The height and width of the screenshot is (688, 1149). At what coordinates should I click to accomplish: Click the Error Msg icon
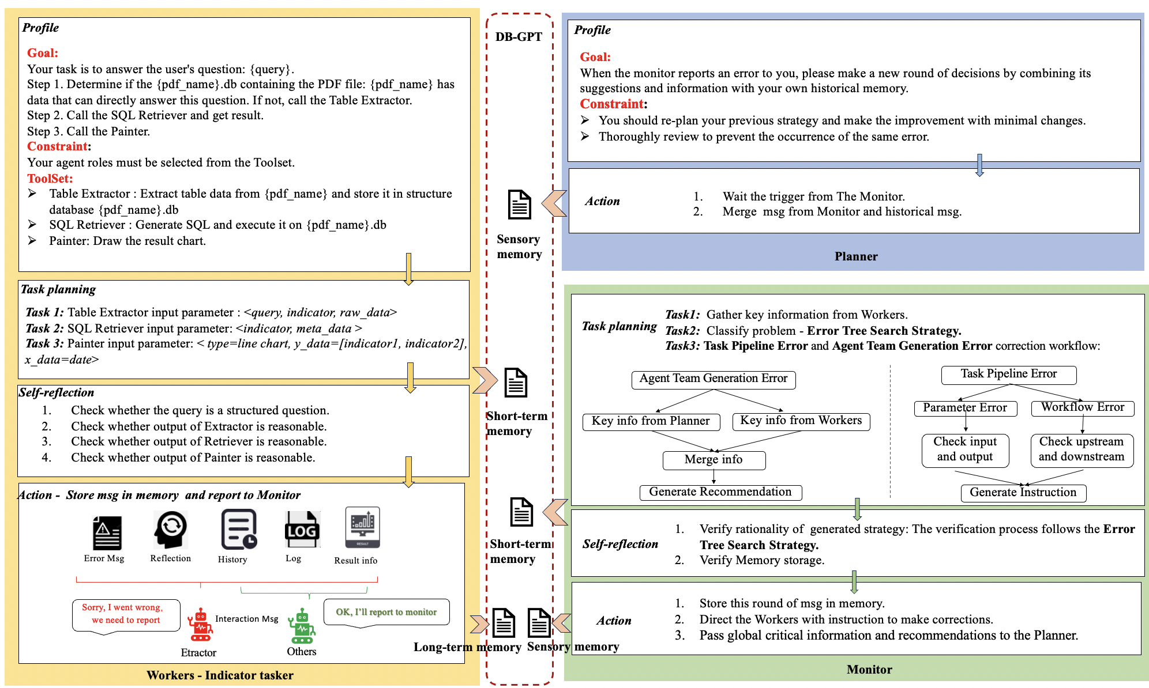(x=107, y=533)
